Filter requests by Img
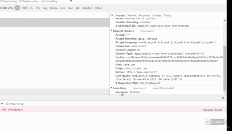Viewport: 232px width, 131px height. (x=45, y=8)
